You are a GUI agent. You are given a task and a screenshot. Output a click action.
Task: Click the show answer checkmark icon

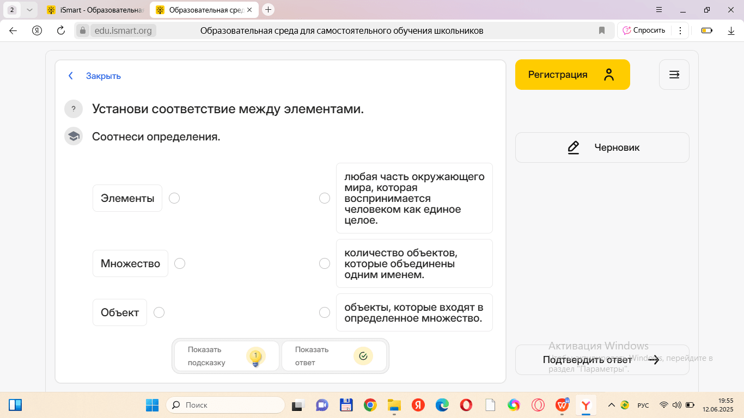click(x=363, y=356)
